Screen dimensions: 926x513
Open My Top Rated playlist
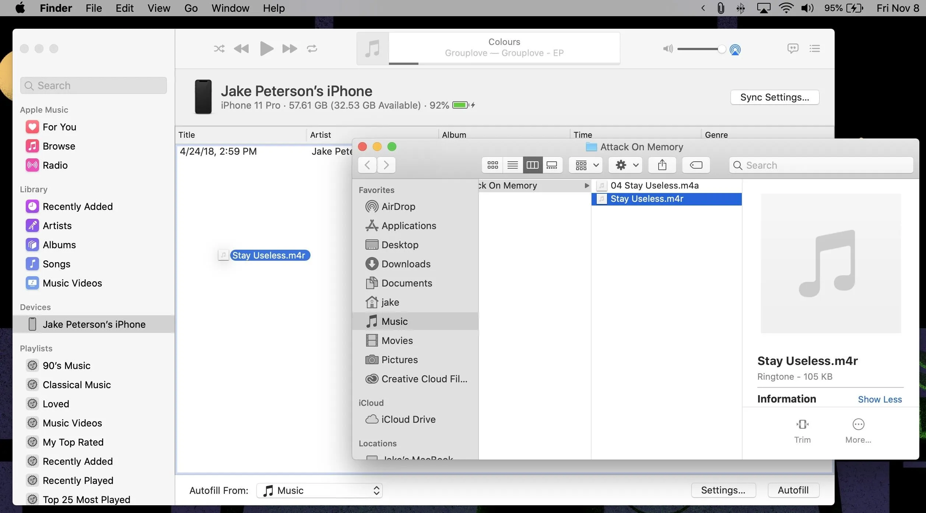coord(73,442)
